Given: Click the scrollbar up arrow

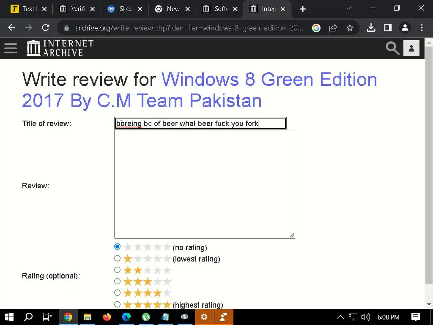Looking at the screenshot, I should click(x=429, y=43).
